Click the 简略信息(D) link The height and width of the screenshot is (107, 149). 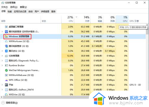[x=12, y=103]
